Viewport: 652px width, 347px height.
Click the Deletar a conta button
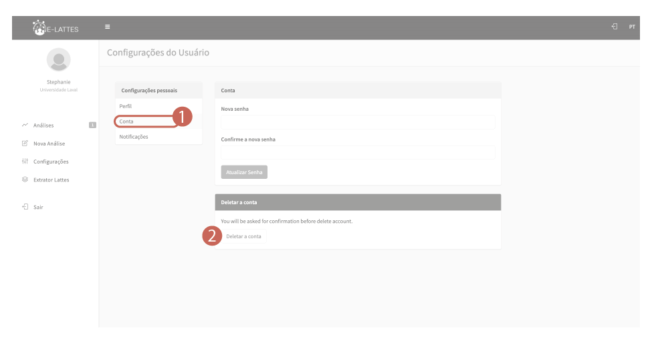click(243, 236)
